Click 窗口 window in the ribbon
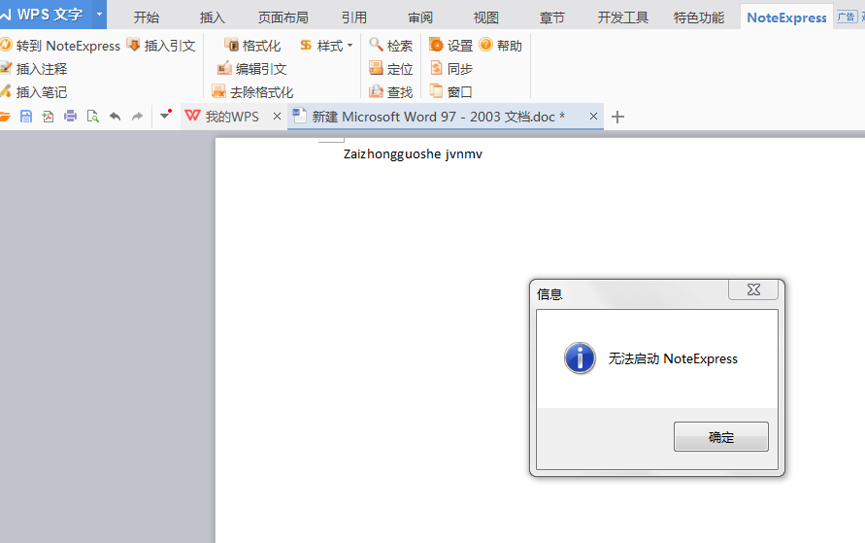Image resolution: width=865 pixels, height=543 pixels. click(450, 91)
